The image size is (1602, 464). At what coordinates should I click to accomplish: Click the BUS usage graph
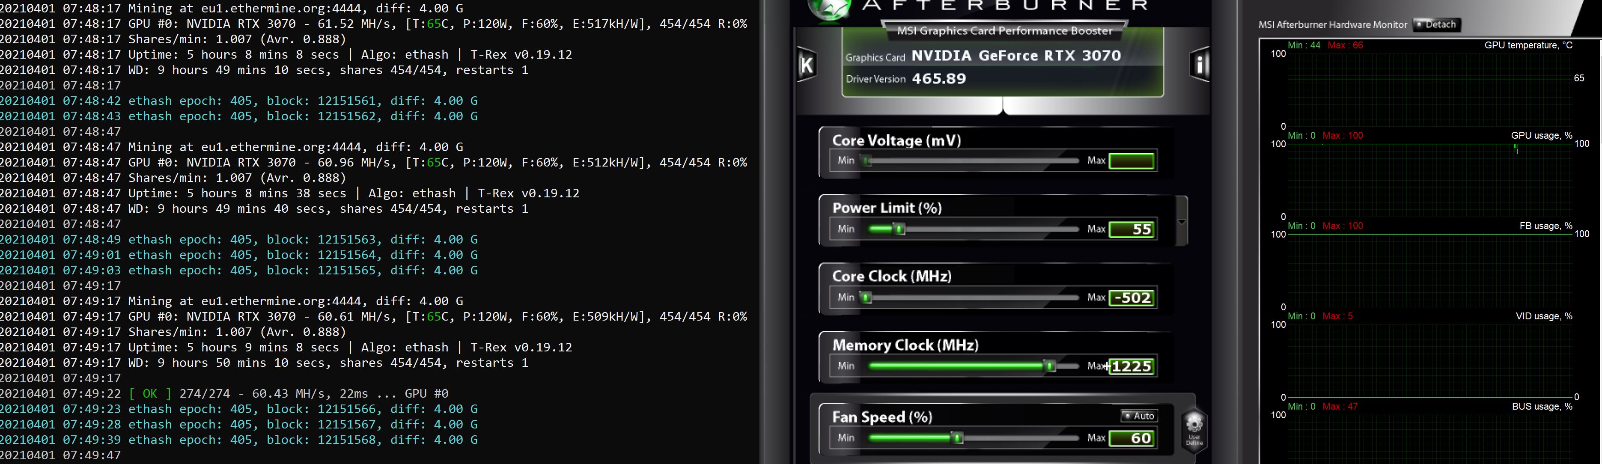pyautogui.click(x=1429, y=439)
